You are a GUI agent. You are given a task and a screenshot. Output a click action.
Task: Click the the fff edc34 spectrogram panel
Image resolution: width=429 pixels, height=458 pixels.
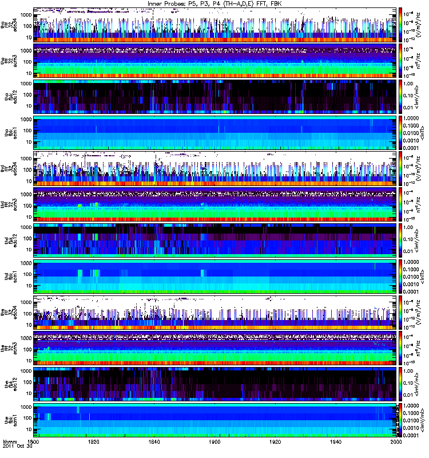point(215,312)
